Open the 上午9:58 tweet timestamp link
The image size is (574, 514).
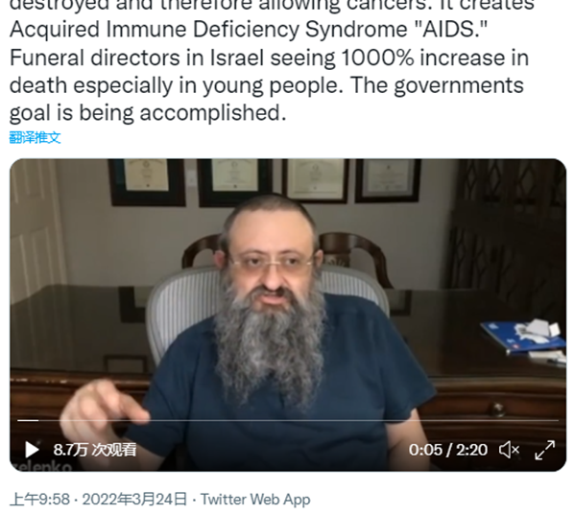pyautogui.click(x=39, y=500)
